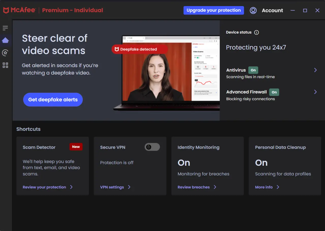Click 'Scanning files in real-time' text

click(251, 77)
